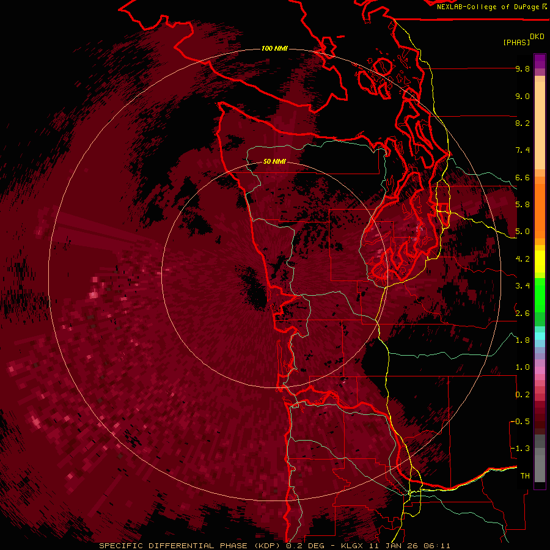
Task: Click the -0.5 legend value
Action: click(x=520, y=422)
